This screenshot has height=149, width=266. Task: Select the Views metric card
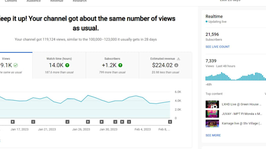point(16,65)
